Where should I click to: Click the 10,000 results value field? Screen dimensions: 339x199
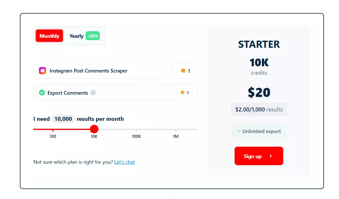63,119
